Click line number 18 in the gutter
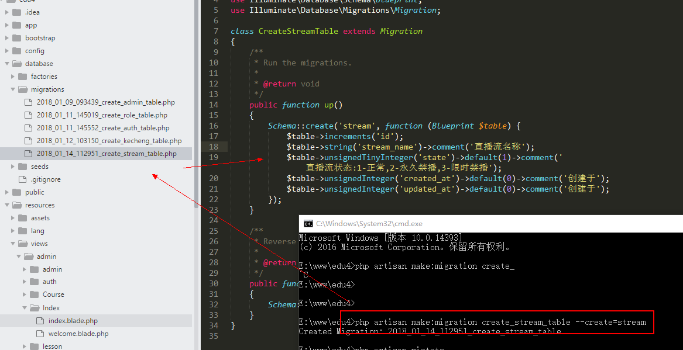The image size is (683, 350). (x=213, y=147)
